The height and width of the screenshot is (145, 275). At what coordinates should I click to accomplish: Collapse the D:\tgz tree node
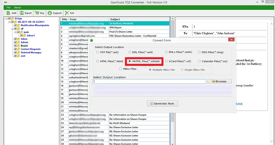coord(7,18)
